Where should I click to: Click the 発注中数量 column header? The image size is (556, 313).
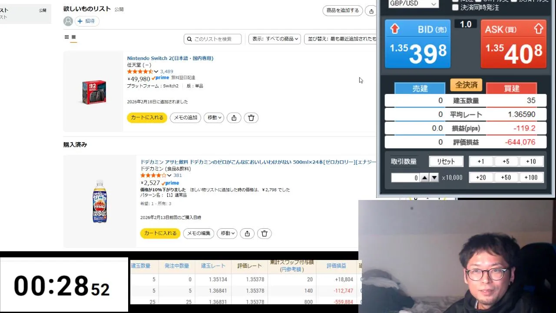click(177, 266)
